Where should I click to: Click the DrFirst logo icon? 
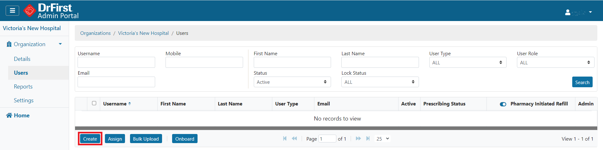tap(30, 11)
